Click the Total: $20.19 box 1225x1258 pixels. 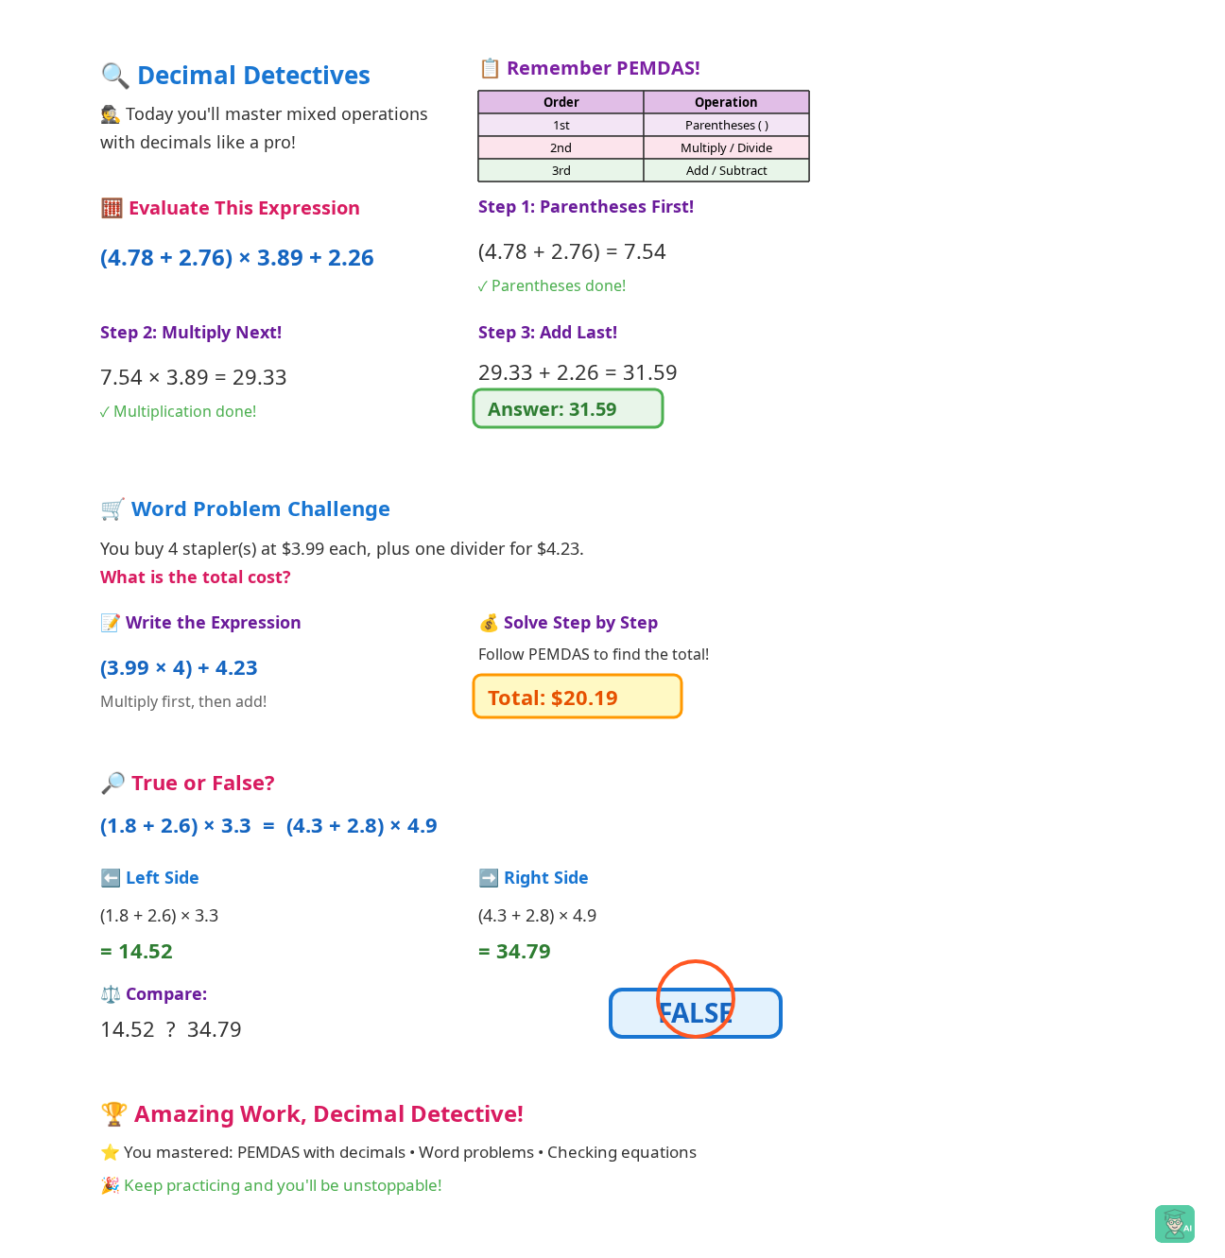[578, 697]
